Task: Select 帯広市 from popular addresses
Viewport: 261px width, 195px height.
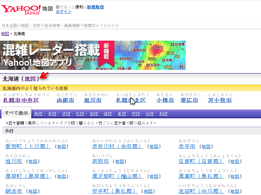Action: coord(190,100)
